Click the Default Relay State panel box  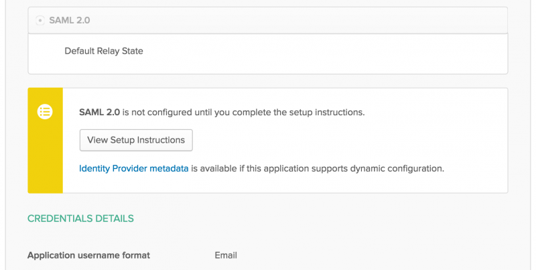[x=267, y=54]
